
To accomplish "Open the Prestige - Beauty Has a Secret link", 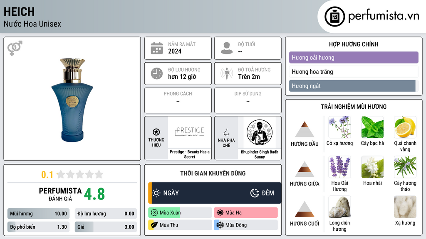I will coord(190,154).
